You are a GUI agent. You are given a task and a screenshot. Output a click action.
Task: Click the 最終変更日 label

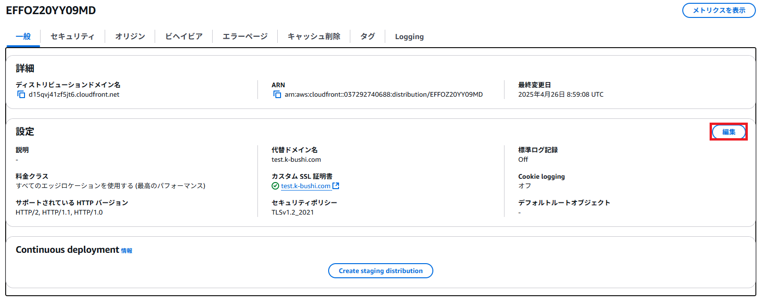534,85
